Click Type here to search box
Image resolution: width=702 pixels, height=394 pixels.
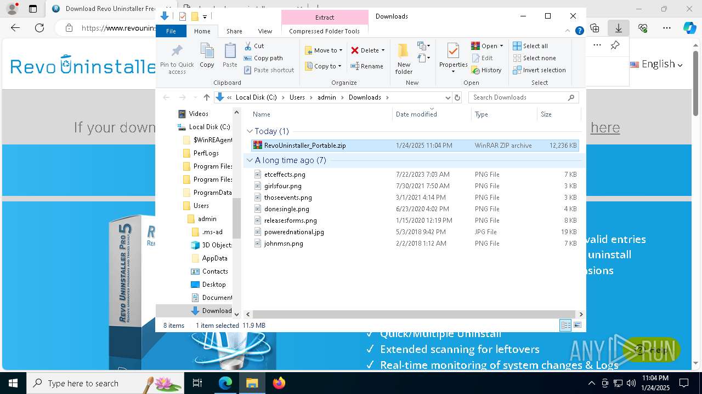pyautogui.click(x=105, y=383)
